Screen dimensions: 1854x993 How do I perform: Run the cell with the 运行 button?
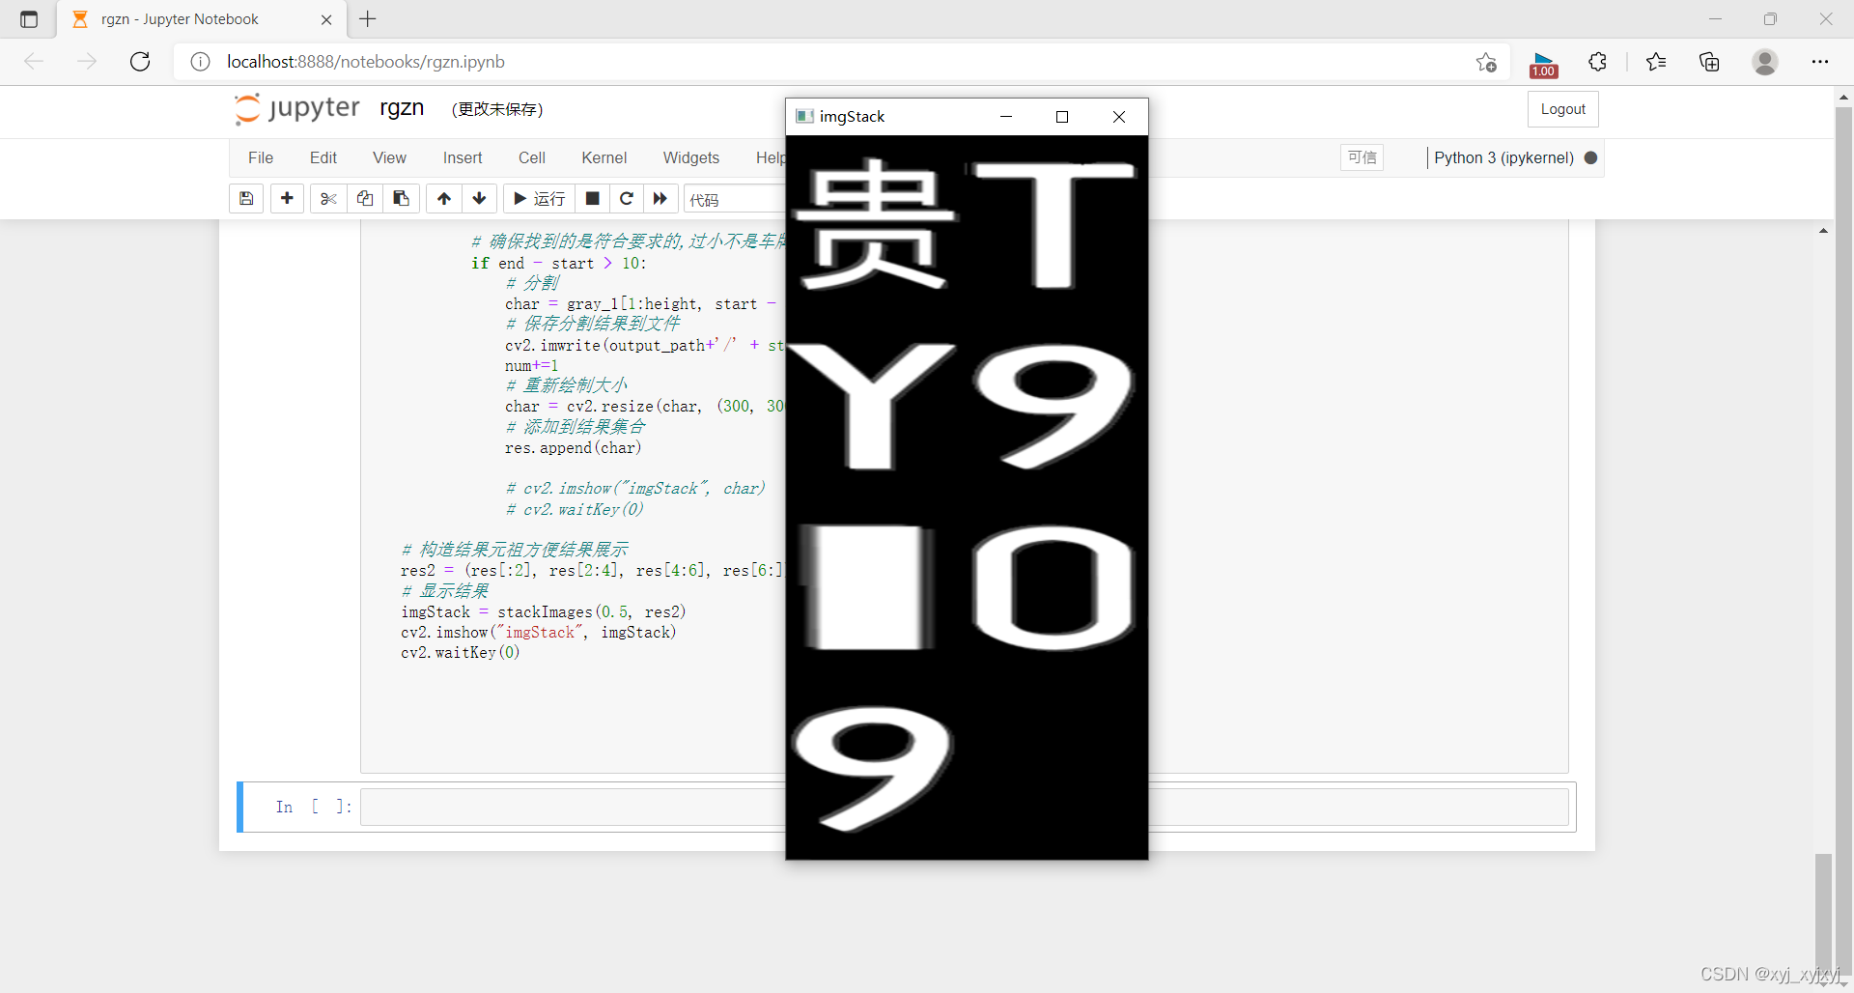(x=540, y=199)
